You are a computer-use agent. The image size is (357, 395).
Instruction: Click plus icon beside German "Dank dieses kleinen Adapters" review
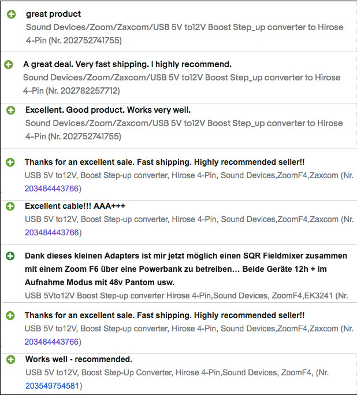[10, 256]
